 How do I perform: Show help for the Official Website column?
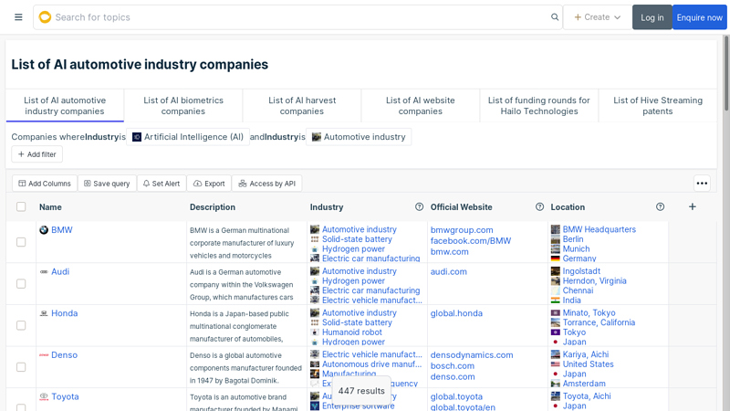tap(539, 207)
